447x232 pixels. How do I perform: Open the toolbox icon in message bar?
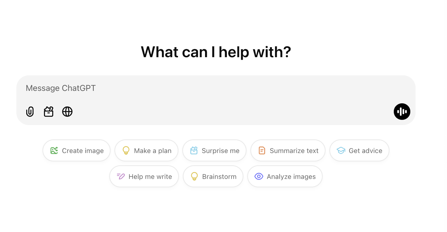pyautogui.click(x=49, y=112)
